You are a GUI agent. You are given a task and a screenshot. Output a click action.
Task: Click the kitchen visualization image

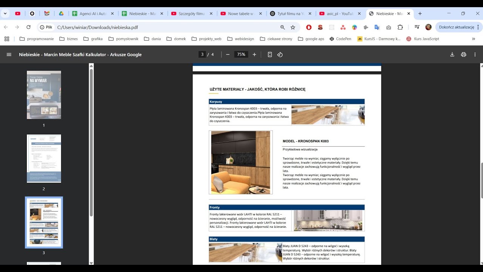pyautogui.click(x=241, y=162)
